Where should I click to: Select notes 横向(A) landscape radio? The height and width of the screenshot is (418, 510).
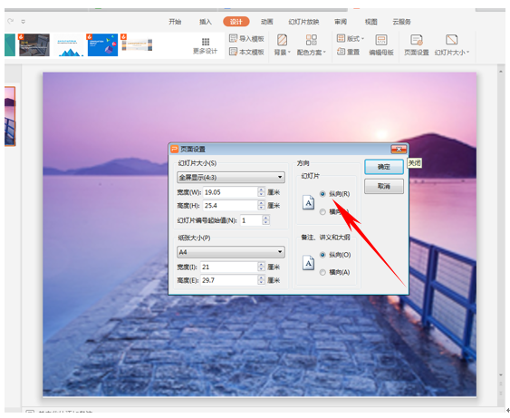(322, 273)
